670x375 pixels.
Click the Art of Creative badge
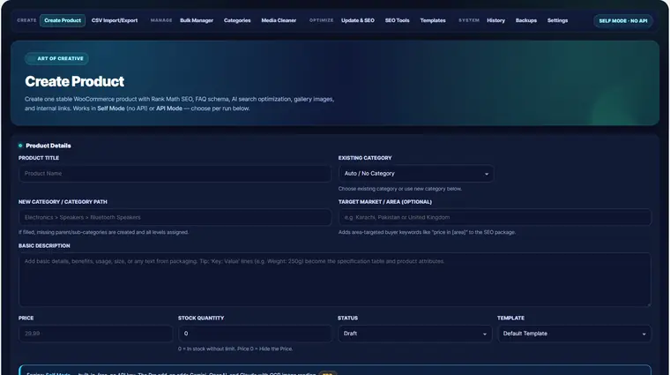click(x=56, y=58)
